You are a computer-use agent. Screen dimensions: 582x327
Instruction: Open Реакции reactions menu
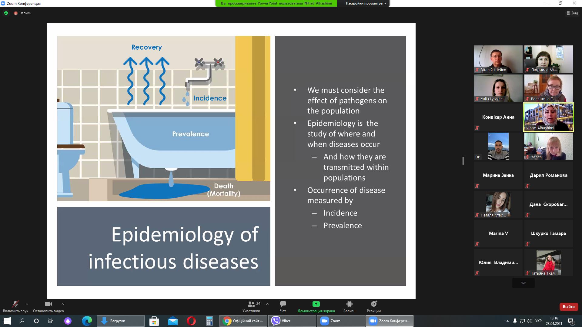coord(374,306)
